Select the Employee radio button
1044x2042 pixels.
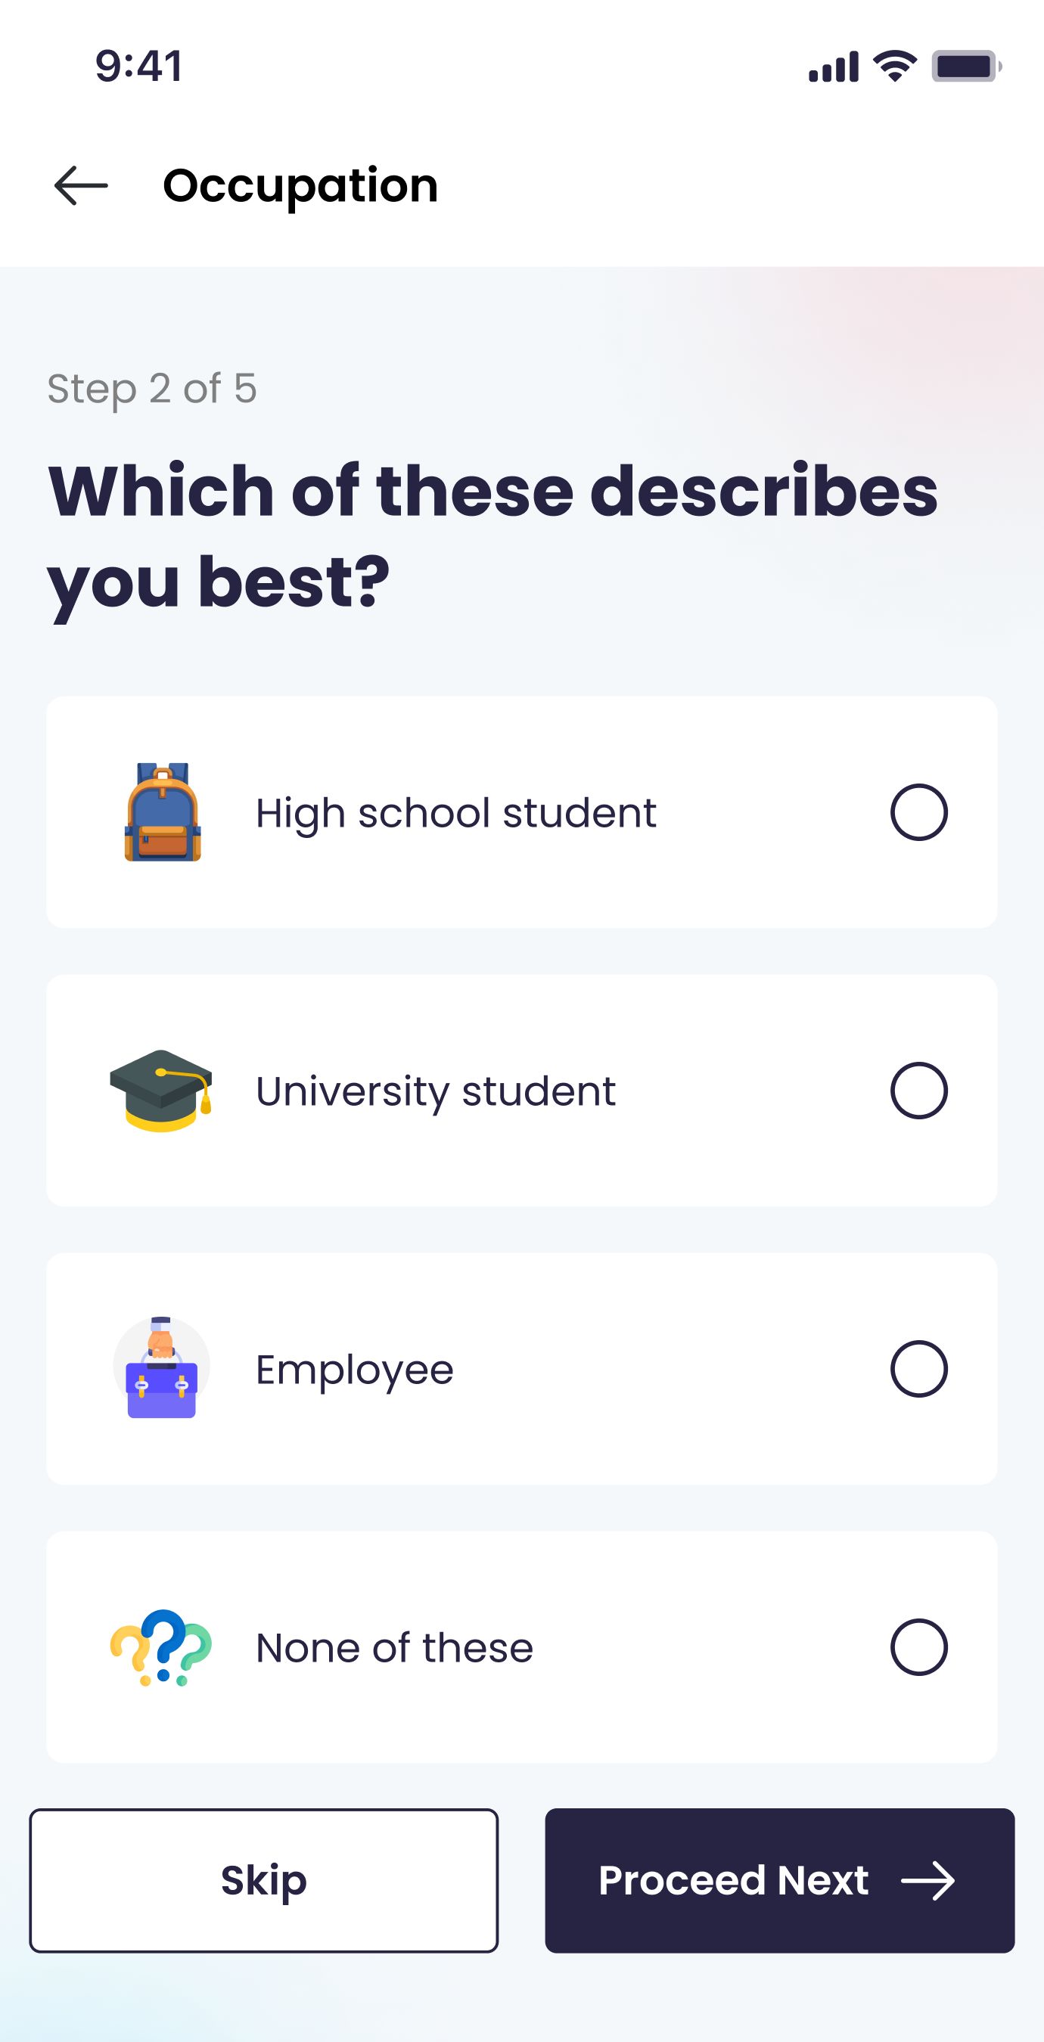point(918,1369)
